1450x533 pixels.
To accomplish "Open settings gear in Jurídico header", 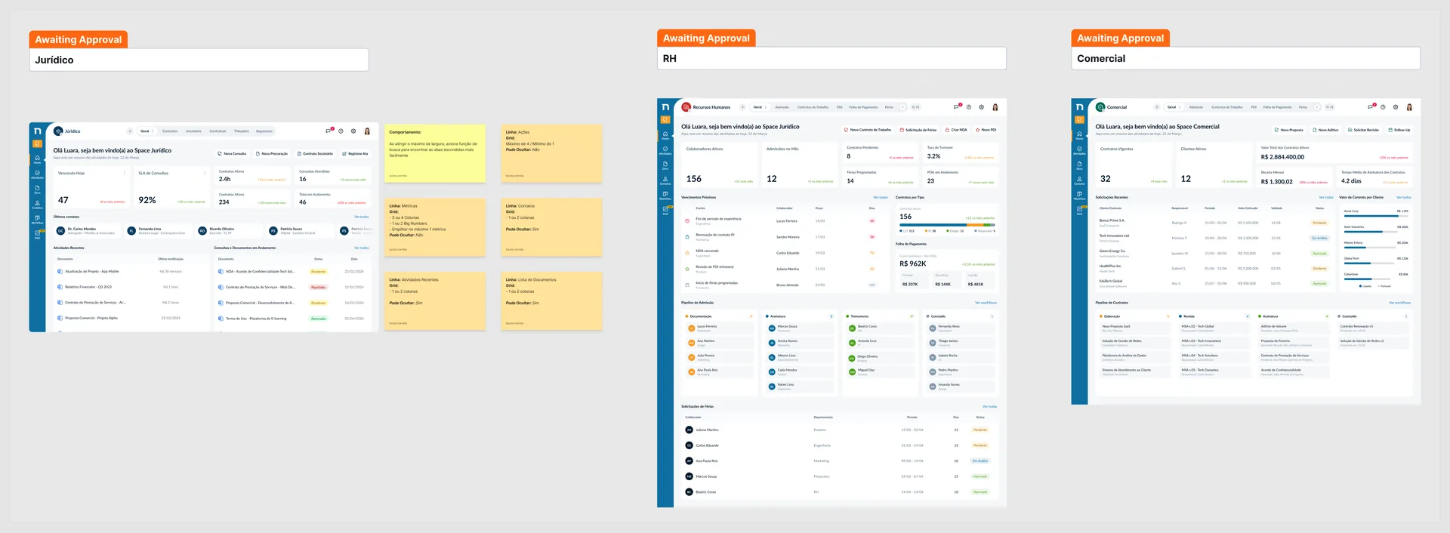I will [353, 131].
